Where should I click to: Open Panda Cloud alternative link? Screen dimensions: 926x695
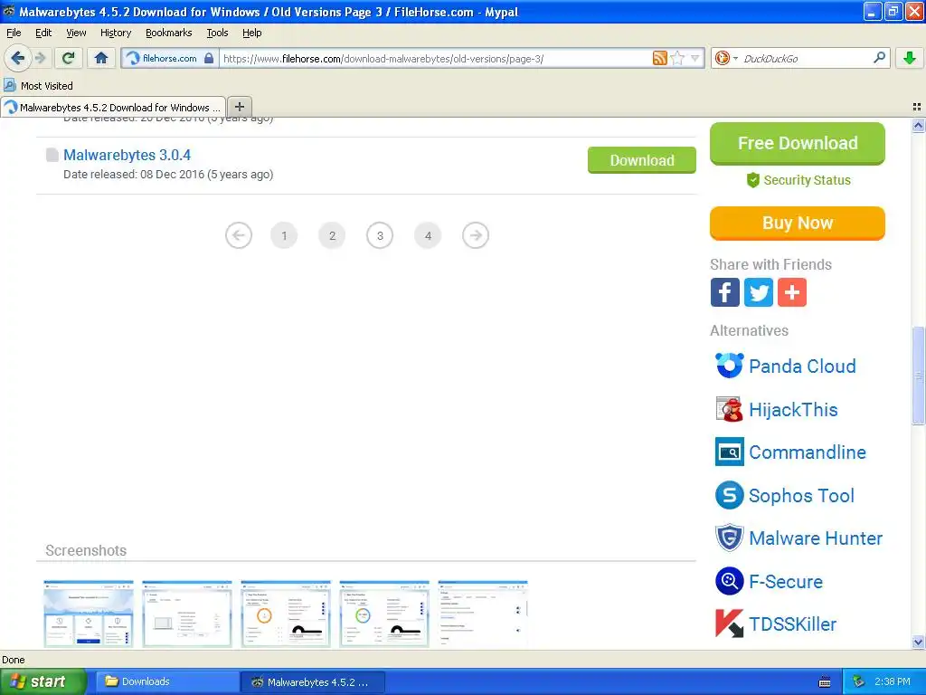coord(802,366)
